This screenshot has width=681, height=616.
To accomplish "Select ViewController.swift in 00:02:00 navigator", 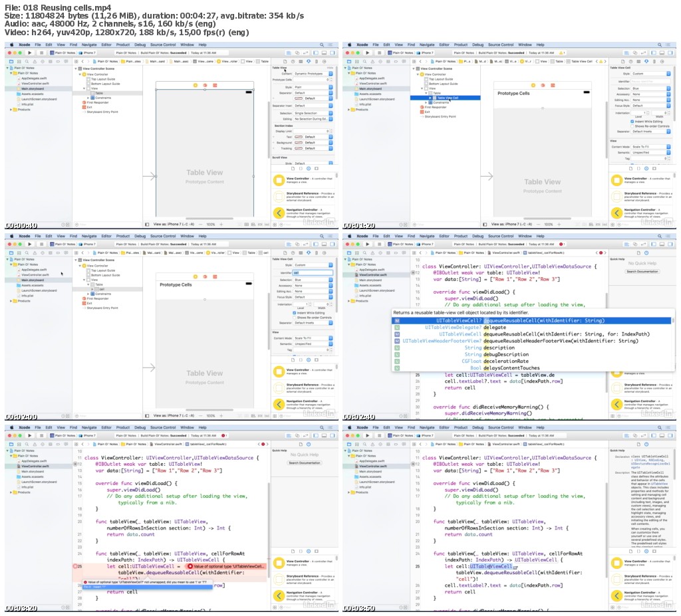I will pos(35,275).
